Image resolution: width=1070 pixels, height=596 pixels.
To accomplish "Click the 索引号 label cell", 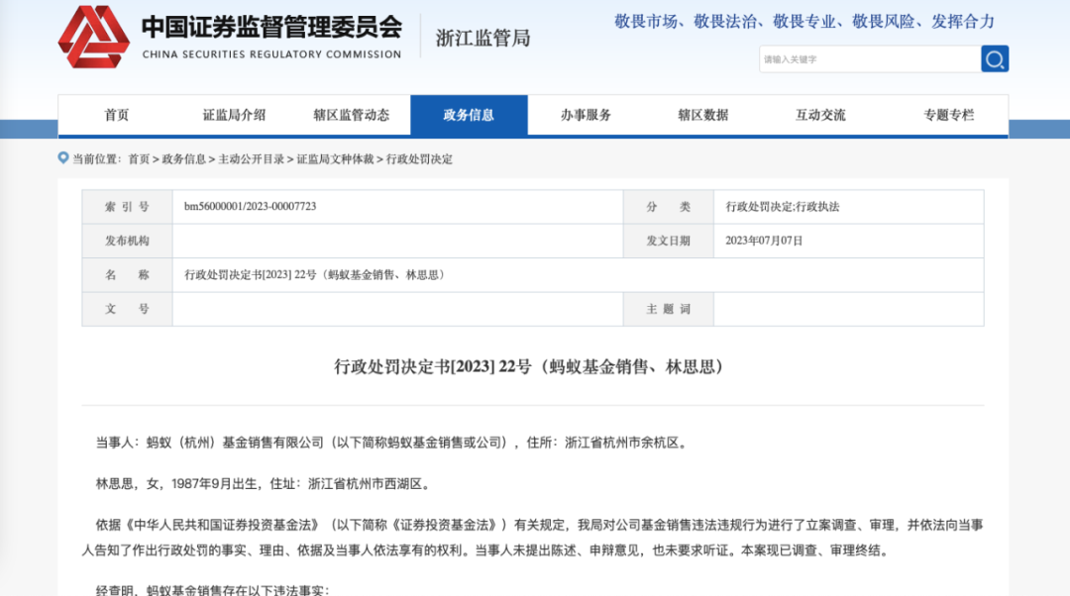I will (x=127, y=207).
